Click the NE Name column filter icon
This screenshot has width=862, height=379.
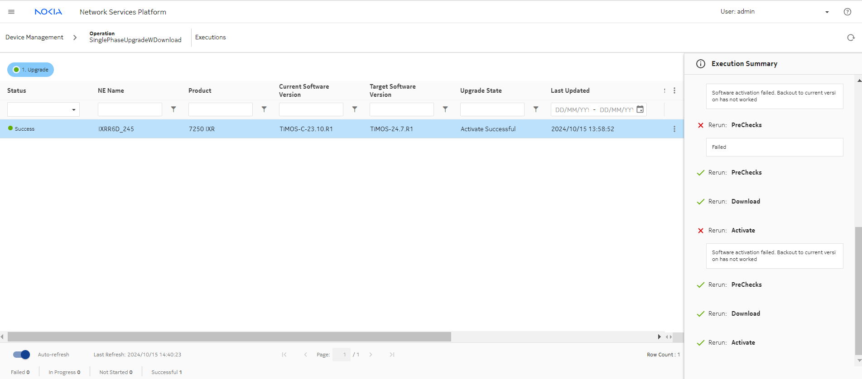(173, 109)
